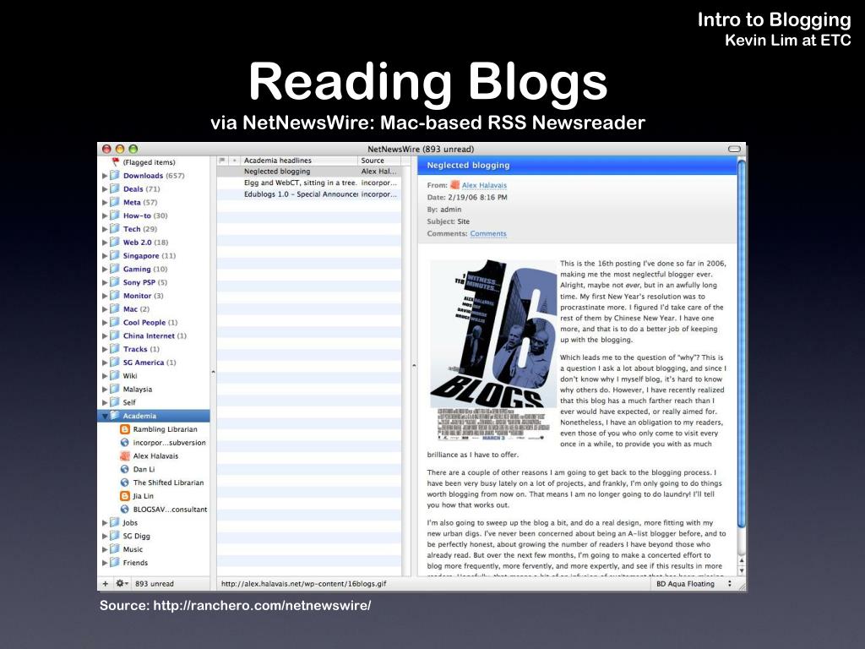Click the green zoom window button
Viewport: 865px width, 649px height.
tap(133, 149)
